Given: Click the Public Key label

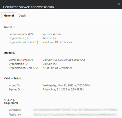Looking at the screenshot, I should click(15, 115).
